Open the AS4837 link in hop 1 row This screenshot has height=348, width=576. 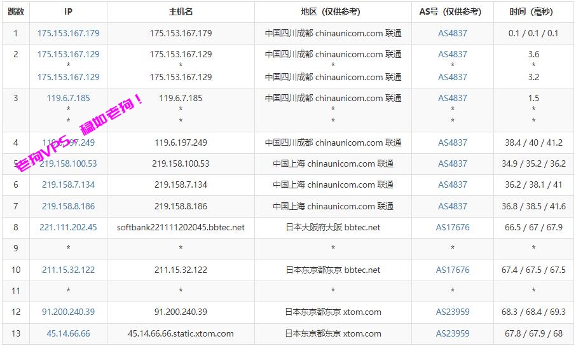tap(452, 33)
